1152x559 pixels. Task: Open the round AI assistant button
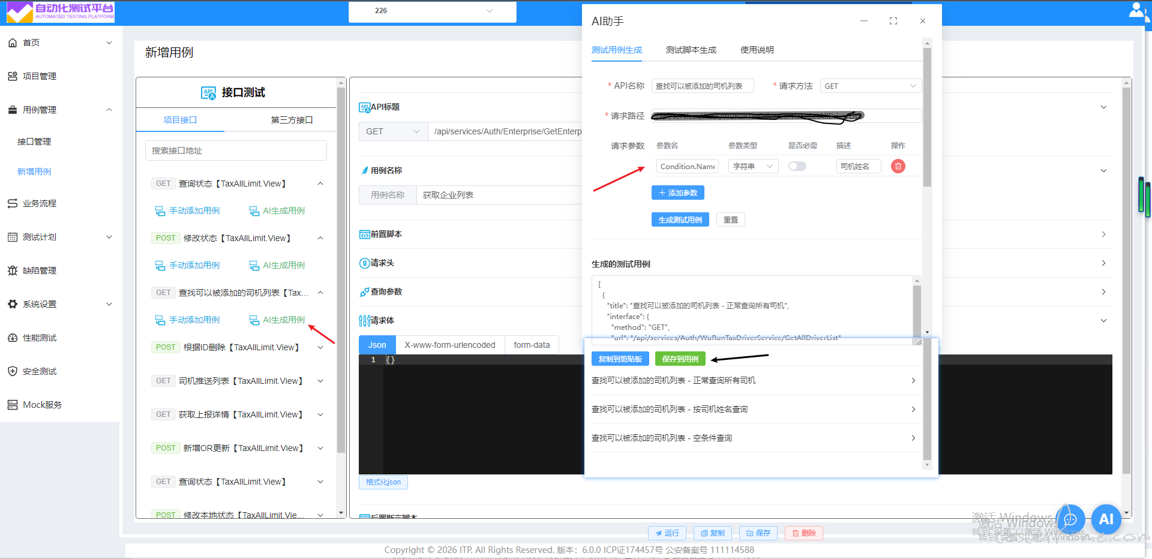pyautogui.click(x=1106, y=519)
